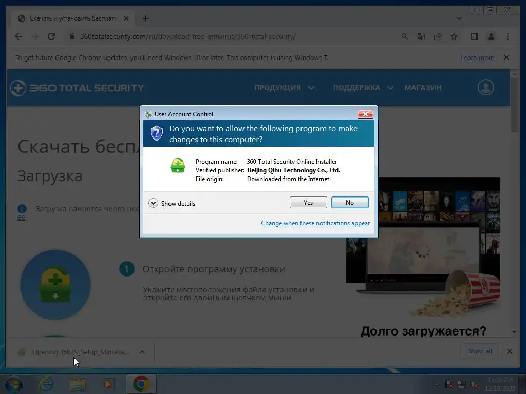
Task: Show hidden tray icons arrow
Action: (437, 384)
